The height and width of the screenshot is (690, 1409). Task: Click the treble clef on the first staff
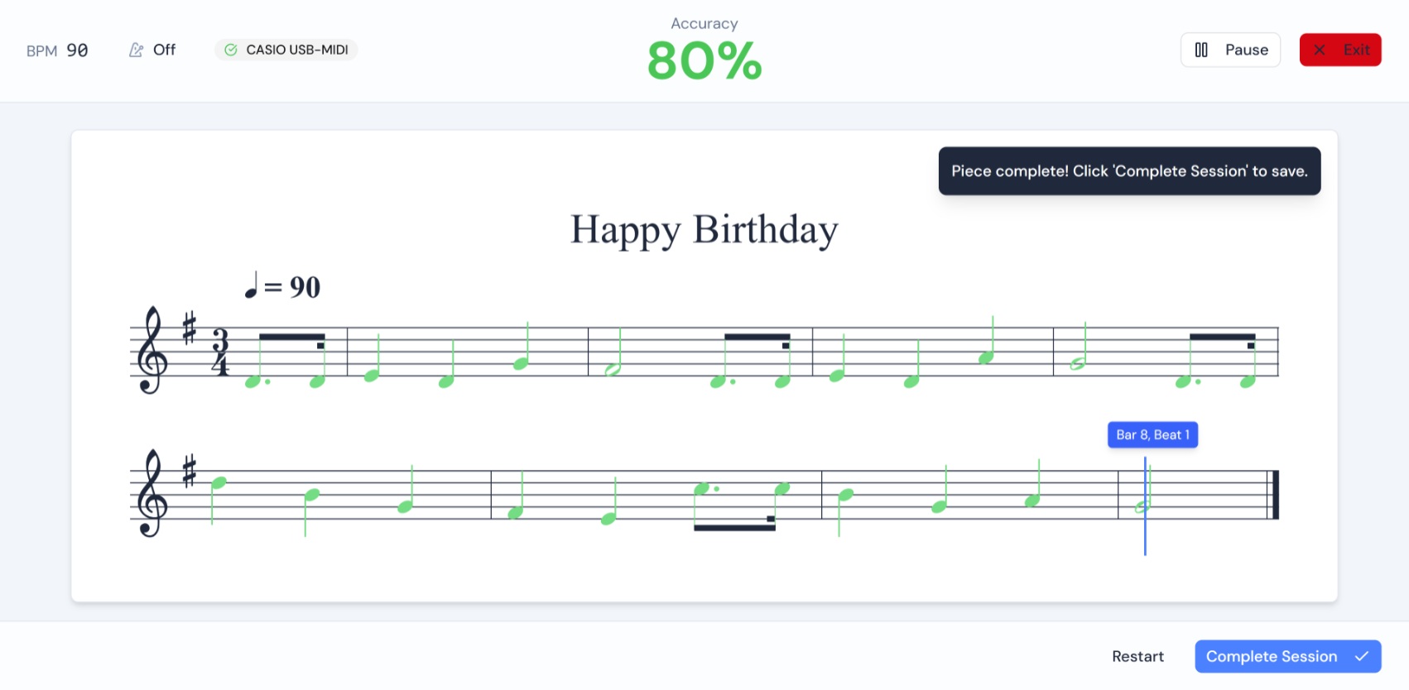point(152,350)
